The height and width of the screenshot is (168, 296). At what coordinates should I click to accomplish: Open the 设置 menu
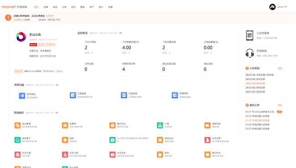click(111, 7)
